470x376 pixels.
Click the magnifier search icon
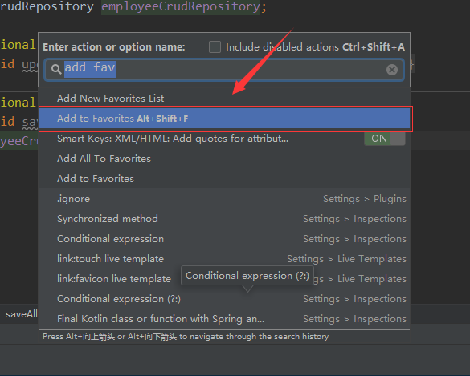click(56, 69)
